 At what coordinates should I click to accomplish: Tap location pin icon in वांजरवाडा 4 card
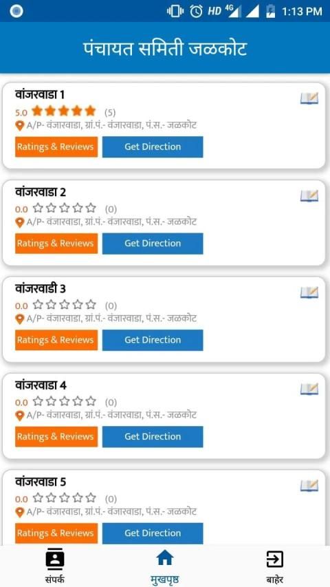[x=20, y=416]
